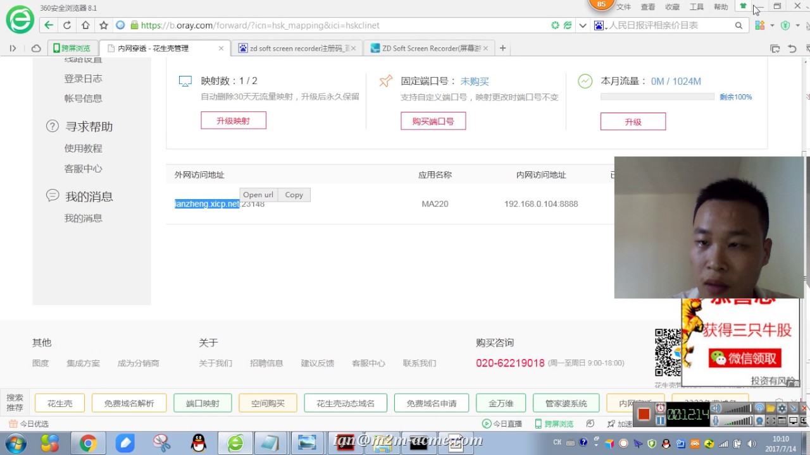Open the 关于我们 footer link
Viewport: 810px width, 455px height.
[215, 363]
